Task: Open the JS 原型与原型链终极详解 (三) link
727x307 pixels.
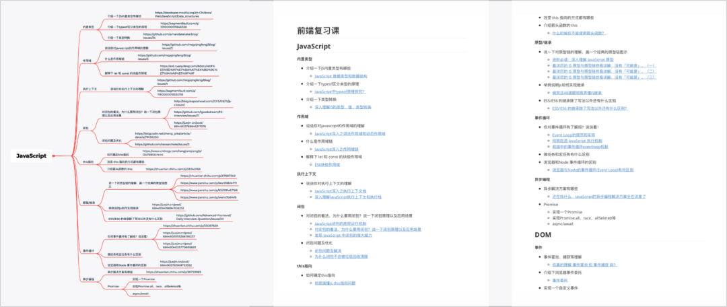Action: click(604, 77)
